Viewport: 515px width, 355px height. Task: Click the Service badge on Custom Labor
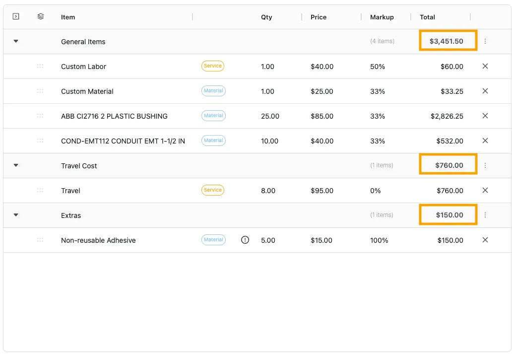(212, 66)
